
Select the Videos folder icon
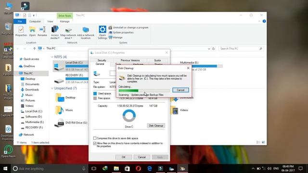click(x=174, y=110)
